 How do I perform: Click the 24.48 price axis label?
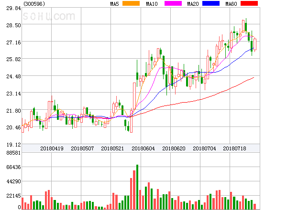(x=13, y=76)
